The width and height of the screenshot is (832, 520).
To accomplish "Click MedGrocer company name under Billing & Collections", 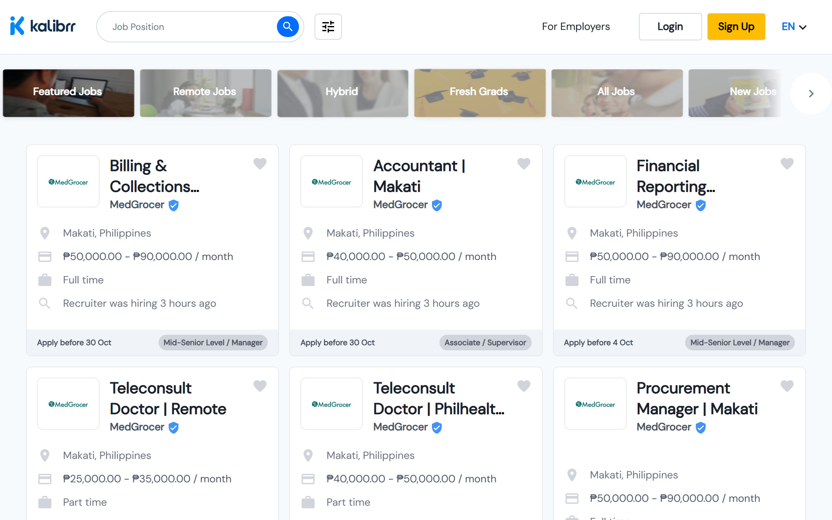I will coord(137,205).
